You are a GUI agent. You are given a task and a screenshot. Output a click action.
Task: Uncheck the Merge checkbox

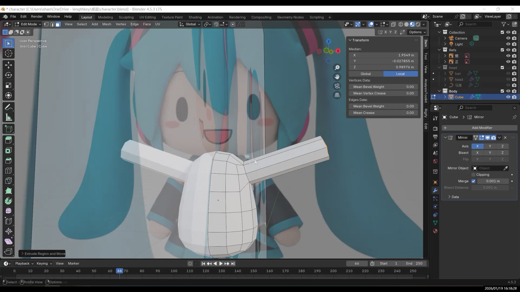473,181
